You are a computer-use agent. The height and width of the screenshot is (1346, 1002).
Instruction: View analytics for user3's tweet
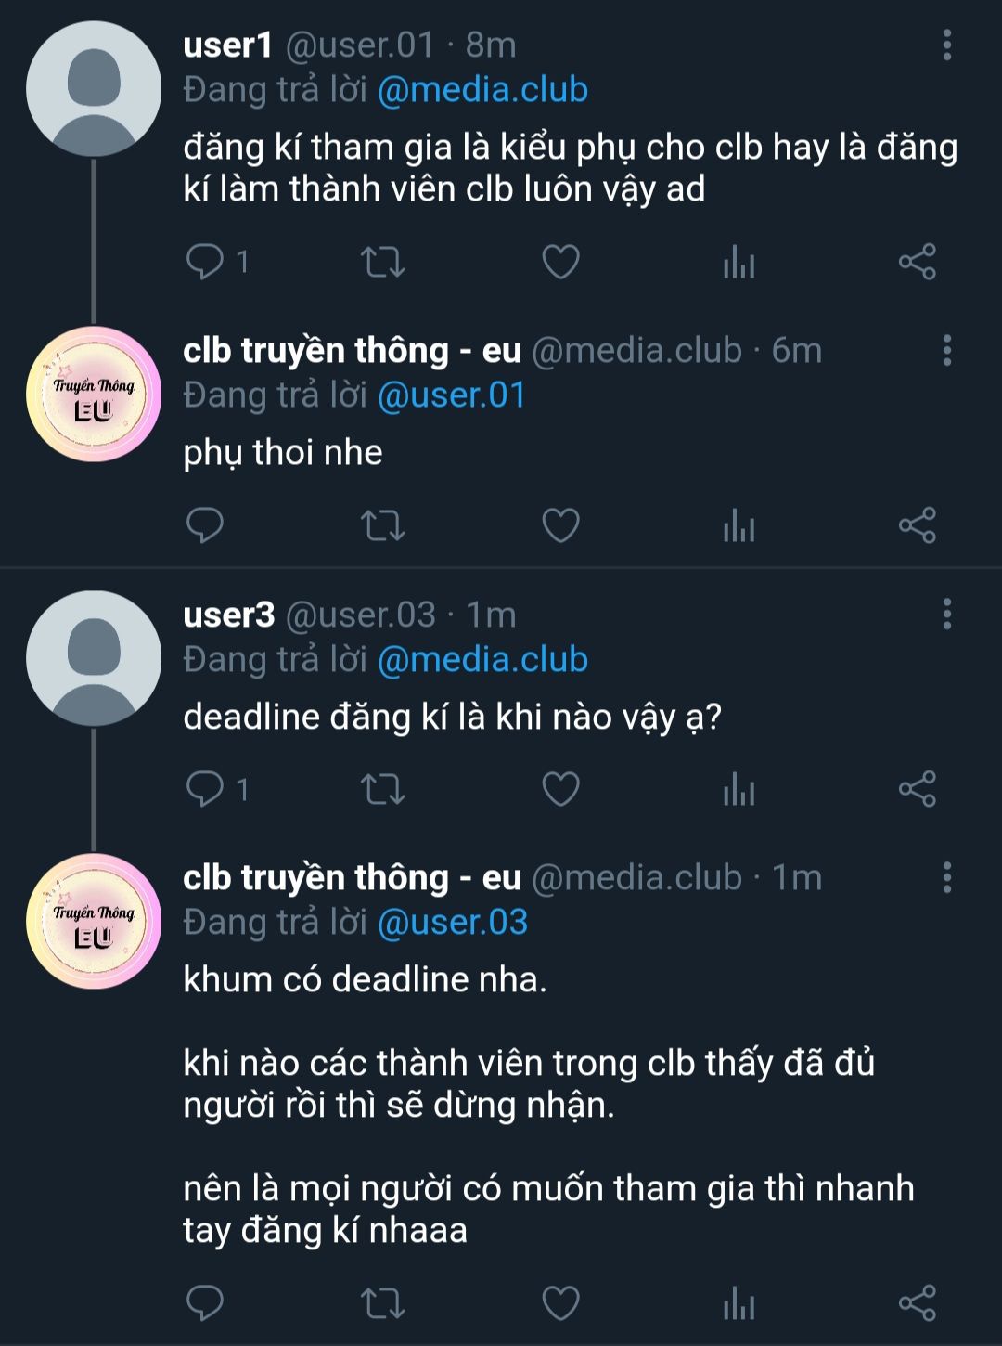[x=739, y=789]
